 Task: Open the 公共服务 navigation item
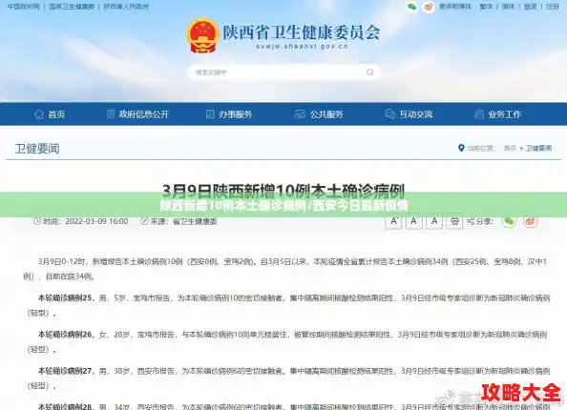pyautogui.click(x=319, y=114)
